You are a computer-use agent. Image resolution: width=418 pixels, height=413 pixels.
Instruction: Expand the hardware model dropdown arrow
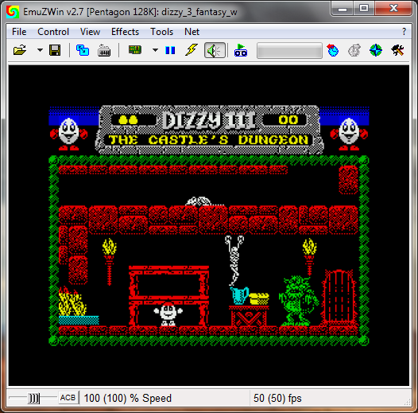coord(155,50)
